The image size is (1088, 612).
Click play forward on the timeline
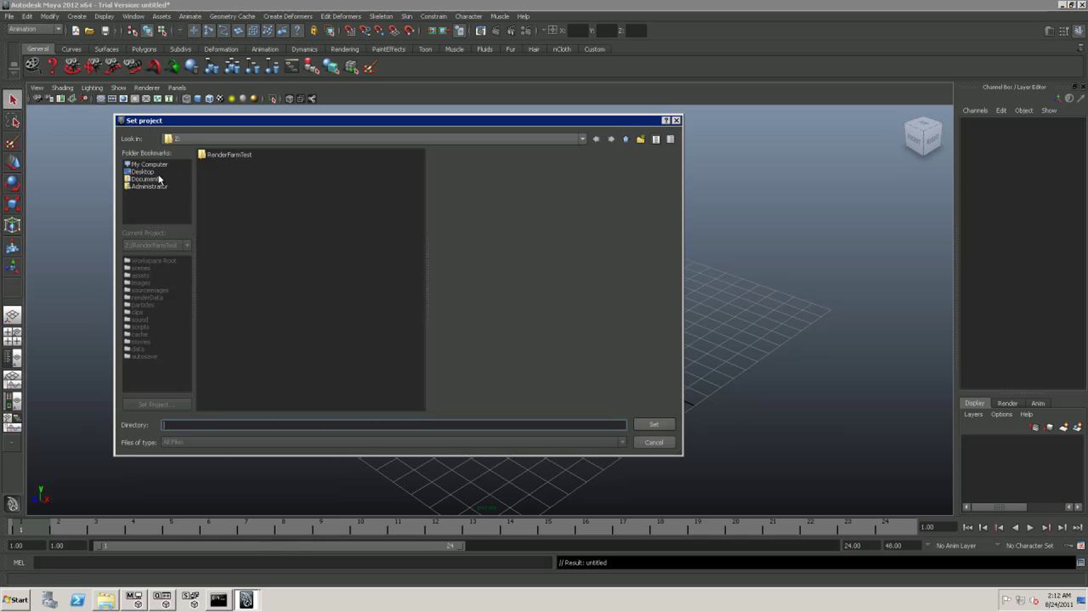[x=1030, y=527]
